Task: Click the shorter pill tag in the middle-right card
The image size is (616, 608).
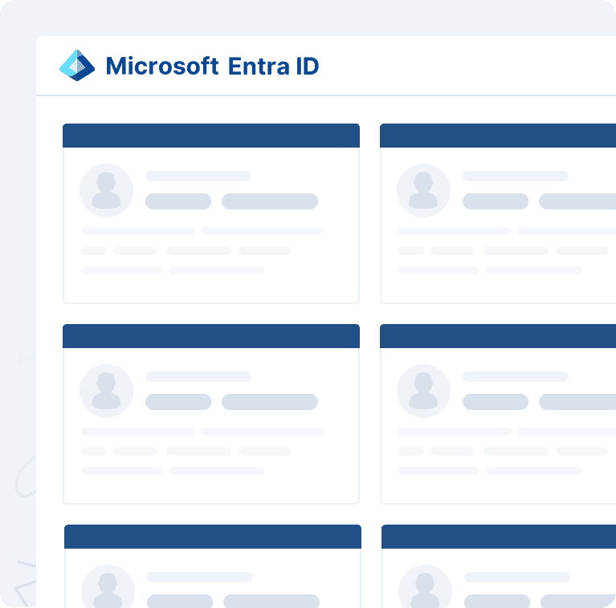Action: pos(495,402)
